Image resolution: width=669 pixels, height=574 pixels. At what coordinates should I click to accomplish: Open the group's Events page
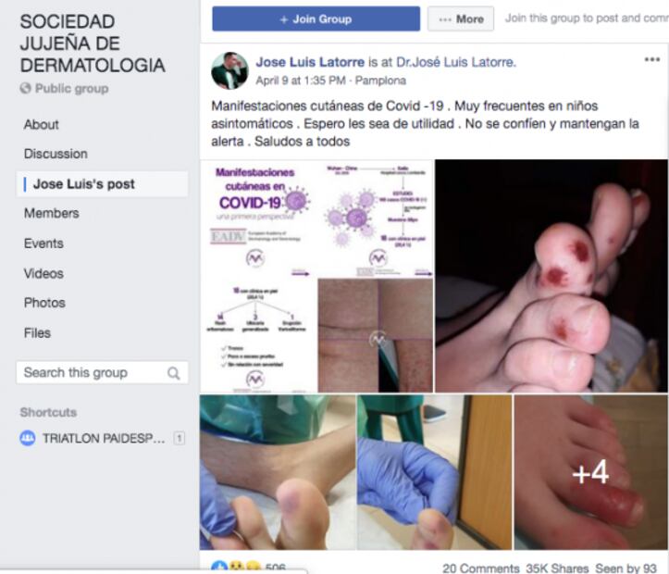coord(43,243)
